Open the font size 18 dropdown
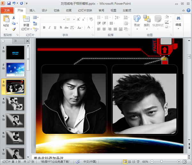Screen dimensions: 192x165 click(74, 19)
